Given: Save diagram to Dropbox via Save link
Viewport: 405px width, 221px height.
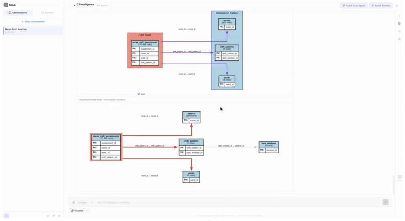Looking at the screenshot, I should (141, 94).
